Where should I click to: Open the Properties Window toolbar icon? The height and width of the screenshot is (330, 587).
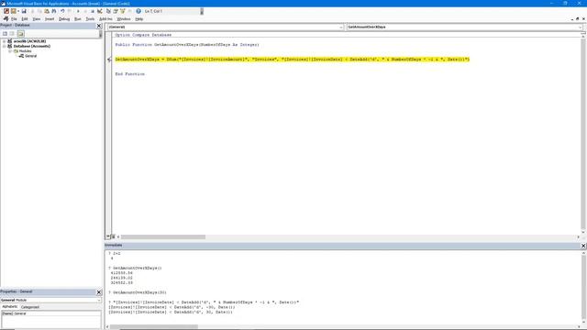116,11
